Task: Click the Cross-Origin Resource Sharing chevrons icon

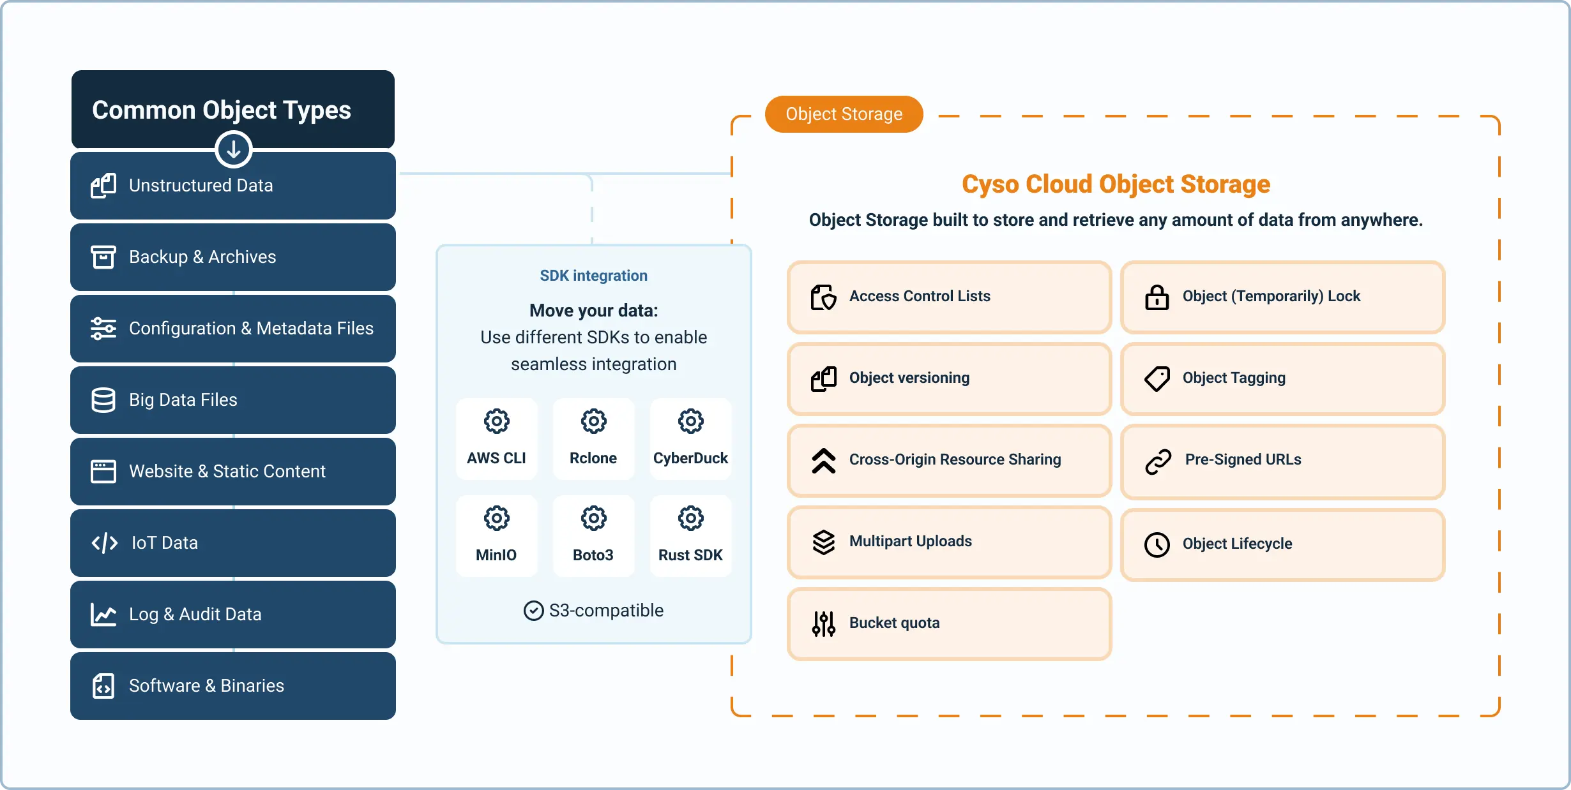Action: [824, 461]
